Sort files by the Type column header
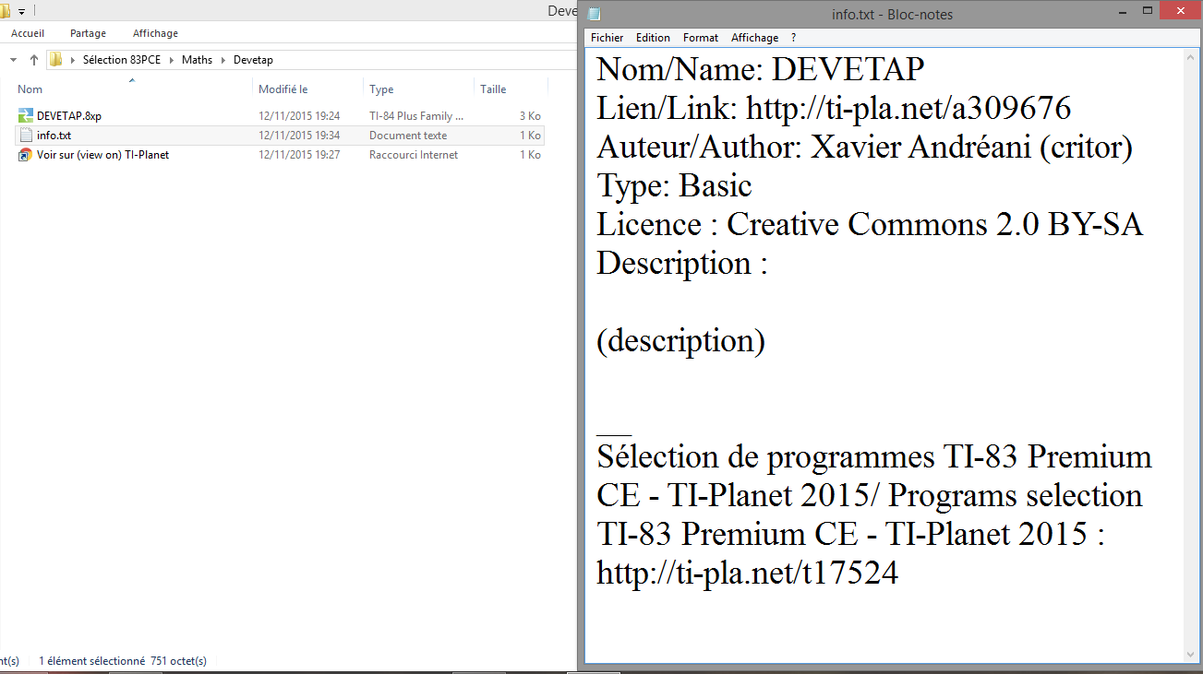This screenshot has width=1203, height=674. point(381,89)
